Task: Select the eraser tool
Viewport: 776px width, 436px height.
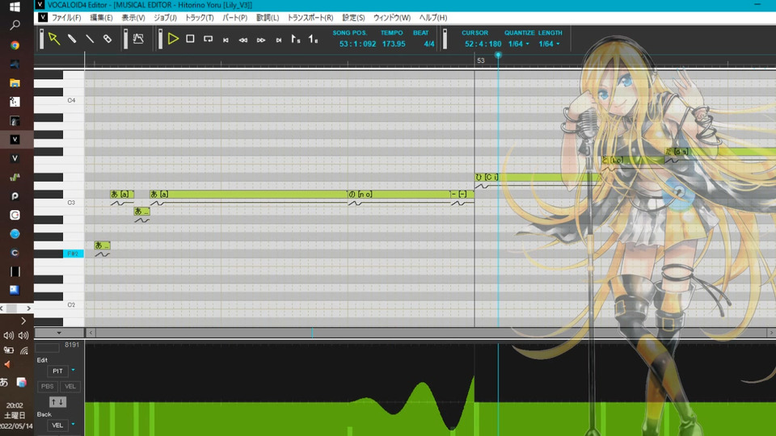Action: click(x=108, y=39)
